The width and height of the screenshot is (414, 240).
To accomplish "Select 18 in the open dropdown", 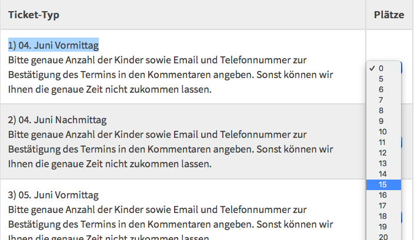I will pos(383,216).
